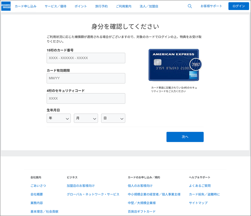Focus the カード有効期限 MM/YY field
This screenshot has height=216, width=251.
pyautogui.click(x=86, y=78)
